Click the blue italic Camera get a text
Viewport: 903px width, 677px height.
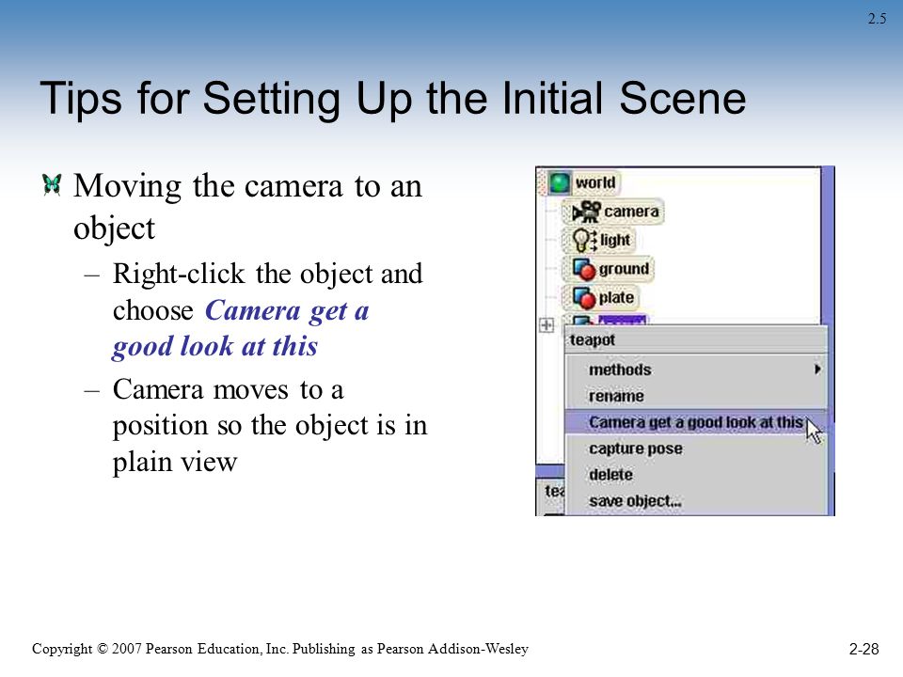287,311
